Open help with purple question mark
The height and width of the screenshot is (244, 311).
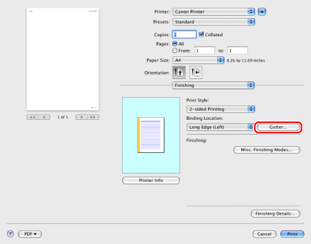click(10, 234)
